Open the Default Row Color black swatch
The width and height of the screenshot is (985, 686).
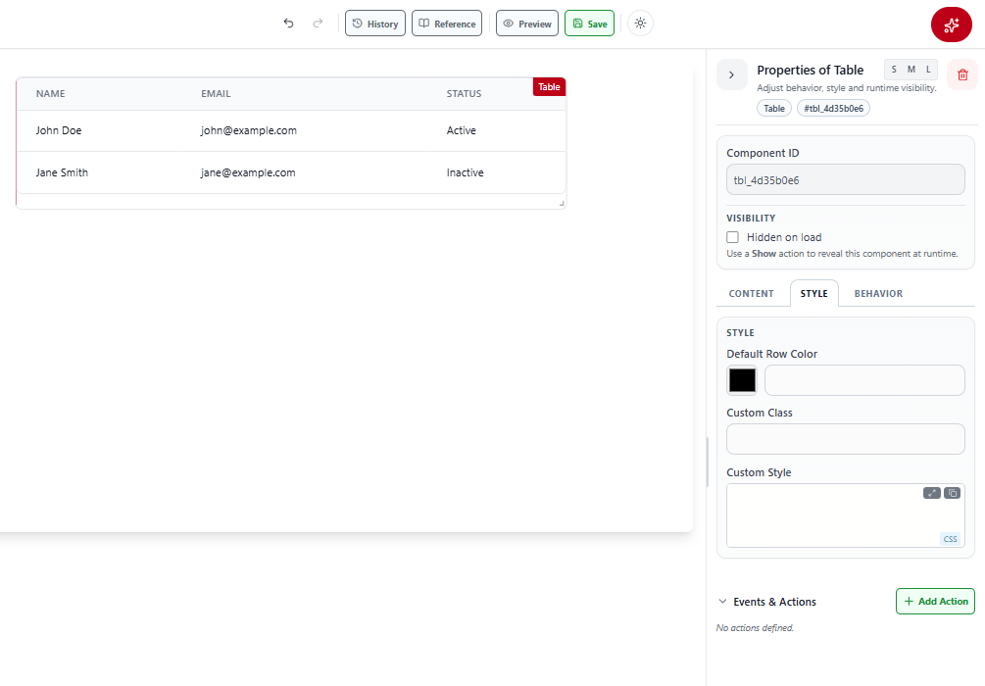tap(742, 380)
